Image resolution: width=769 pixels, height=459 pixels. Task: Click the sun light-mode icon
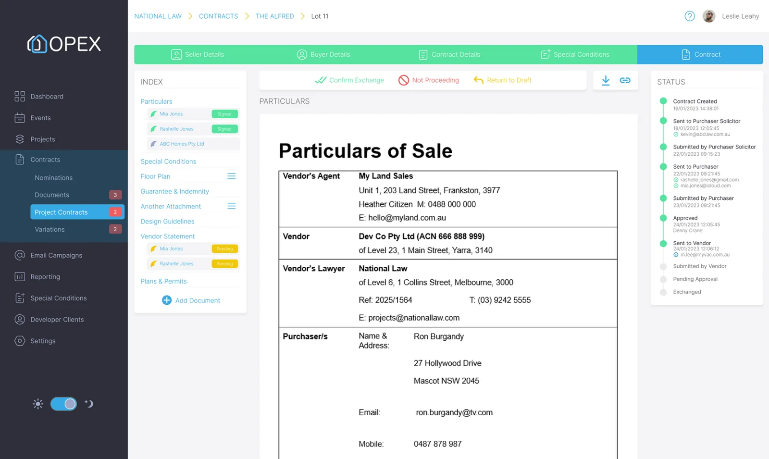click(x=38, y=404)
